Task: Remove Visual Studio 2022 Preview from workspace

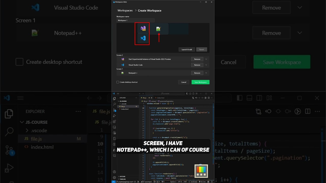Action: (x=197, y=59)
